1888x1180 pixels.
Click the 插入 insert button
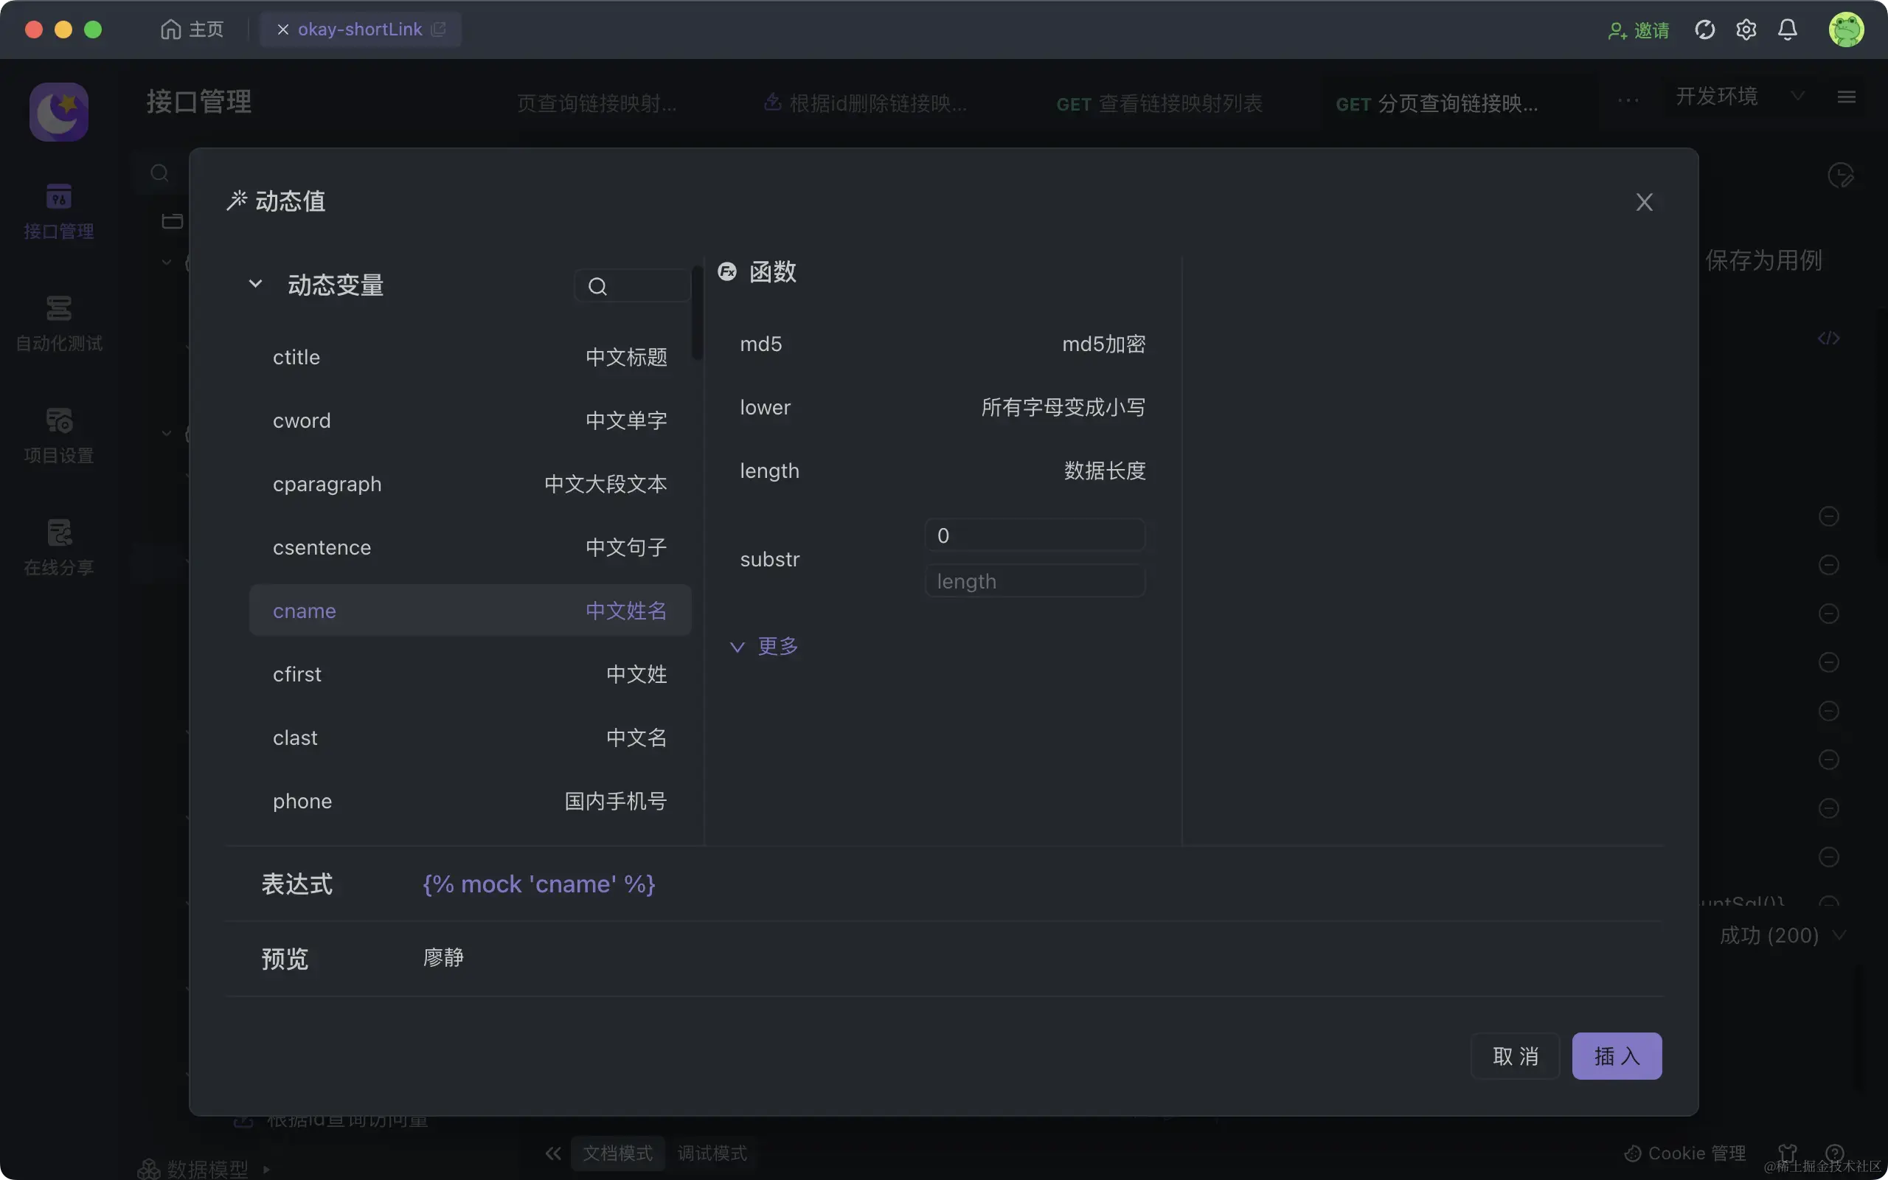[x=1617, y=1056]
